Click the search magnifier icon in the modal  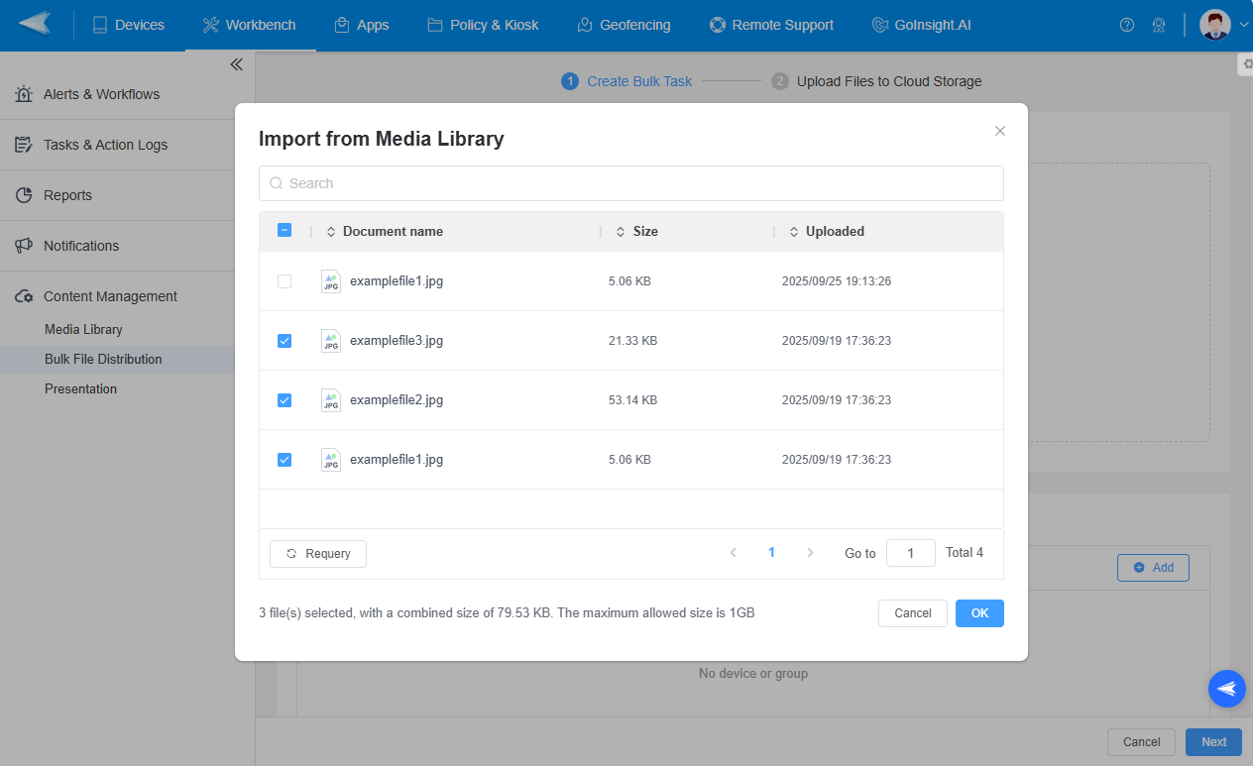pos(276,183)
